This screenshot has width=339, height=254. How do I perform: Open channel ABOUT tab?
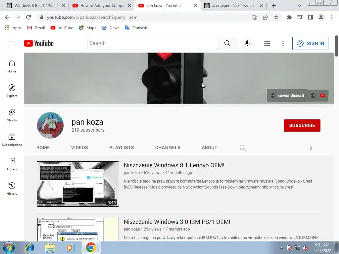point(210,148)
